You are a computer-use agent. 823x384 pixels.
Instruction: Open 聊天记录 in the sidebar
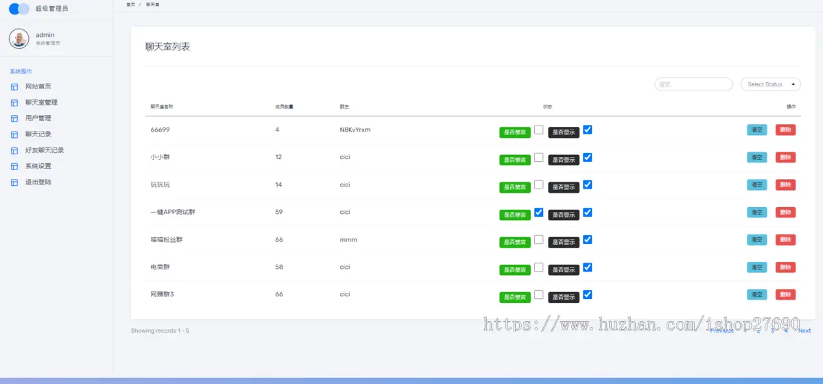click(x=38, y=134)
